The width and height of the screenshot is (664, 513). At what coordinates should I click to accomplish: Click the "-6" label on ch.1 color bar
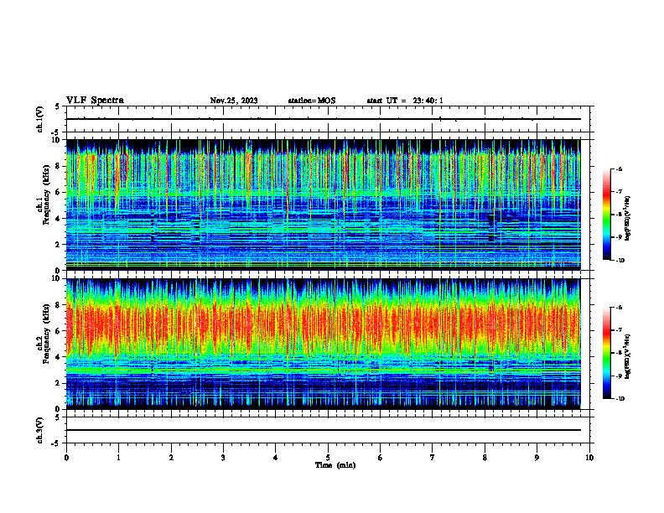(x=619, y=168)
